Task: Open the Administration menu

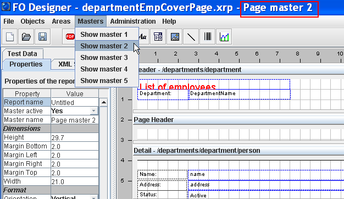Action: pos(133,21)
